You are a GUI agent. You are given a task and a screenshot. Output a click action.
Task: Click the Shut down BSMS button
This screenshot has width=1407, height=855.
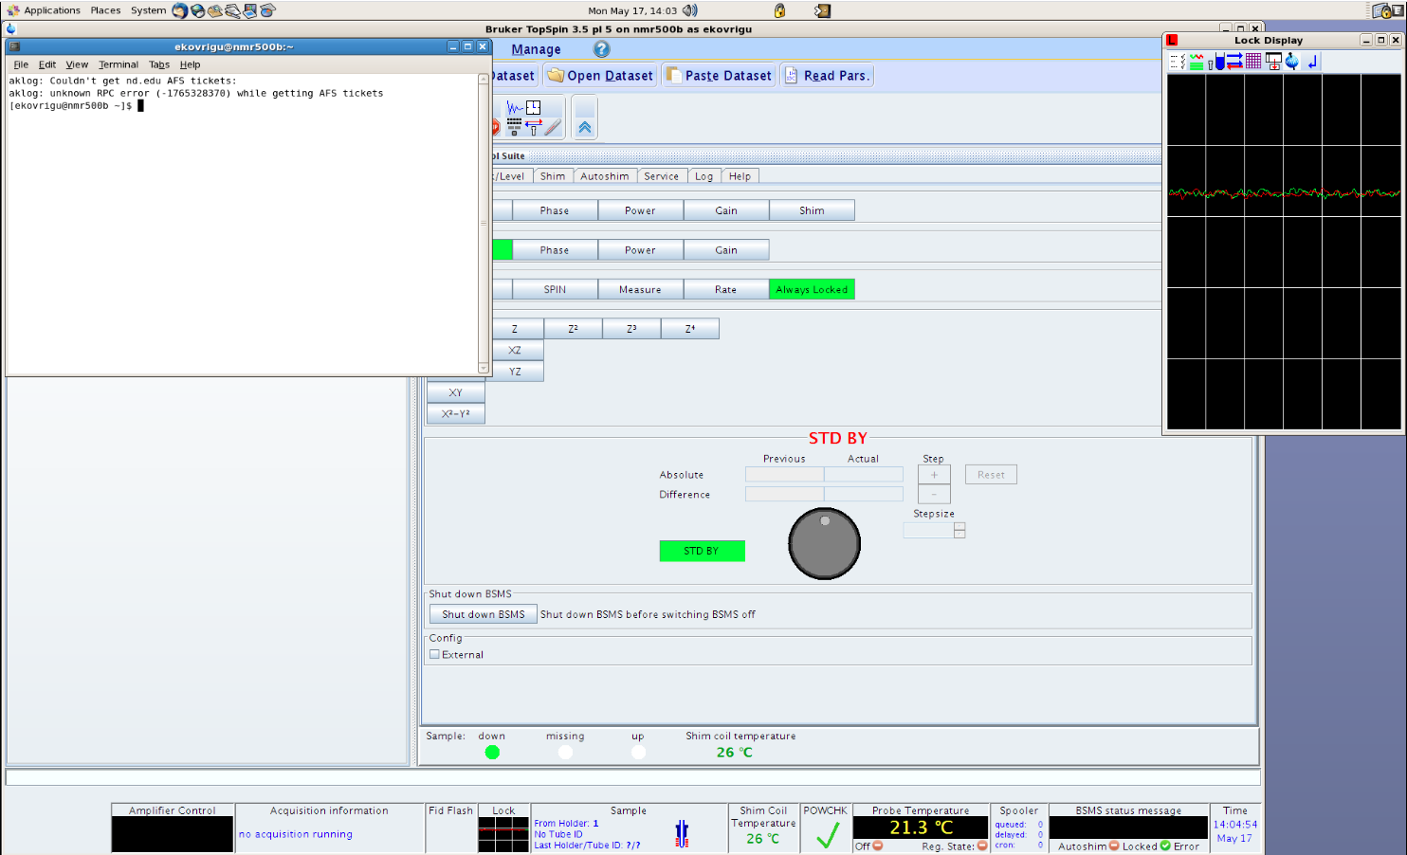pos(484,614)
